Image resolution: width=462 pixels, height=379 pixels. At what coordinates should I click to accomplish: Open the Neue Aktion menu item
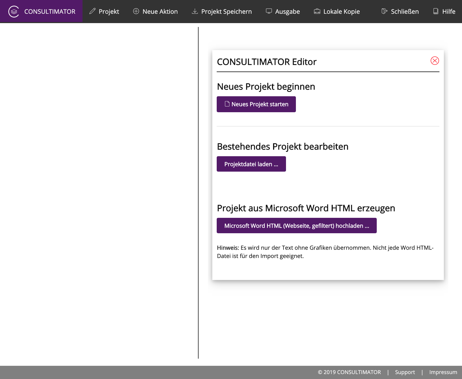pos(155,12)
